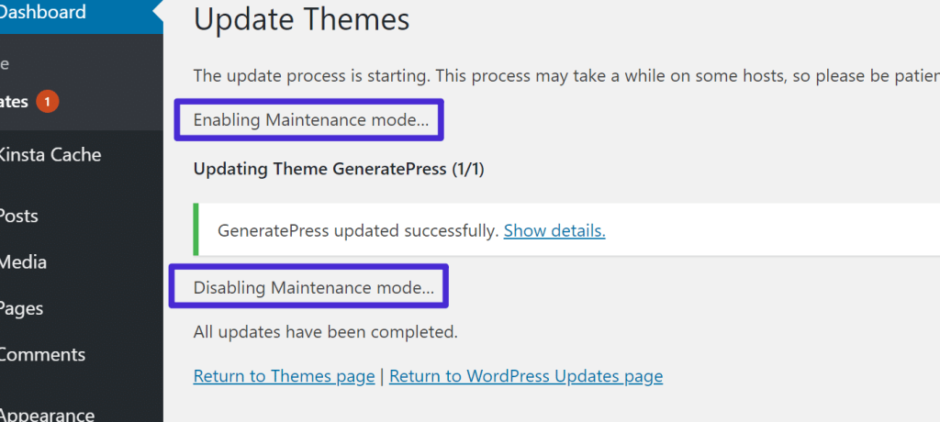Click Return to Themes page link

(284, 376)
